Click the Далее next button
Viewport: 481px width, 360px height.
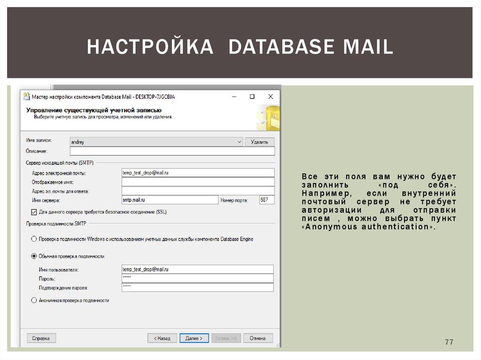point(194,338)
